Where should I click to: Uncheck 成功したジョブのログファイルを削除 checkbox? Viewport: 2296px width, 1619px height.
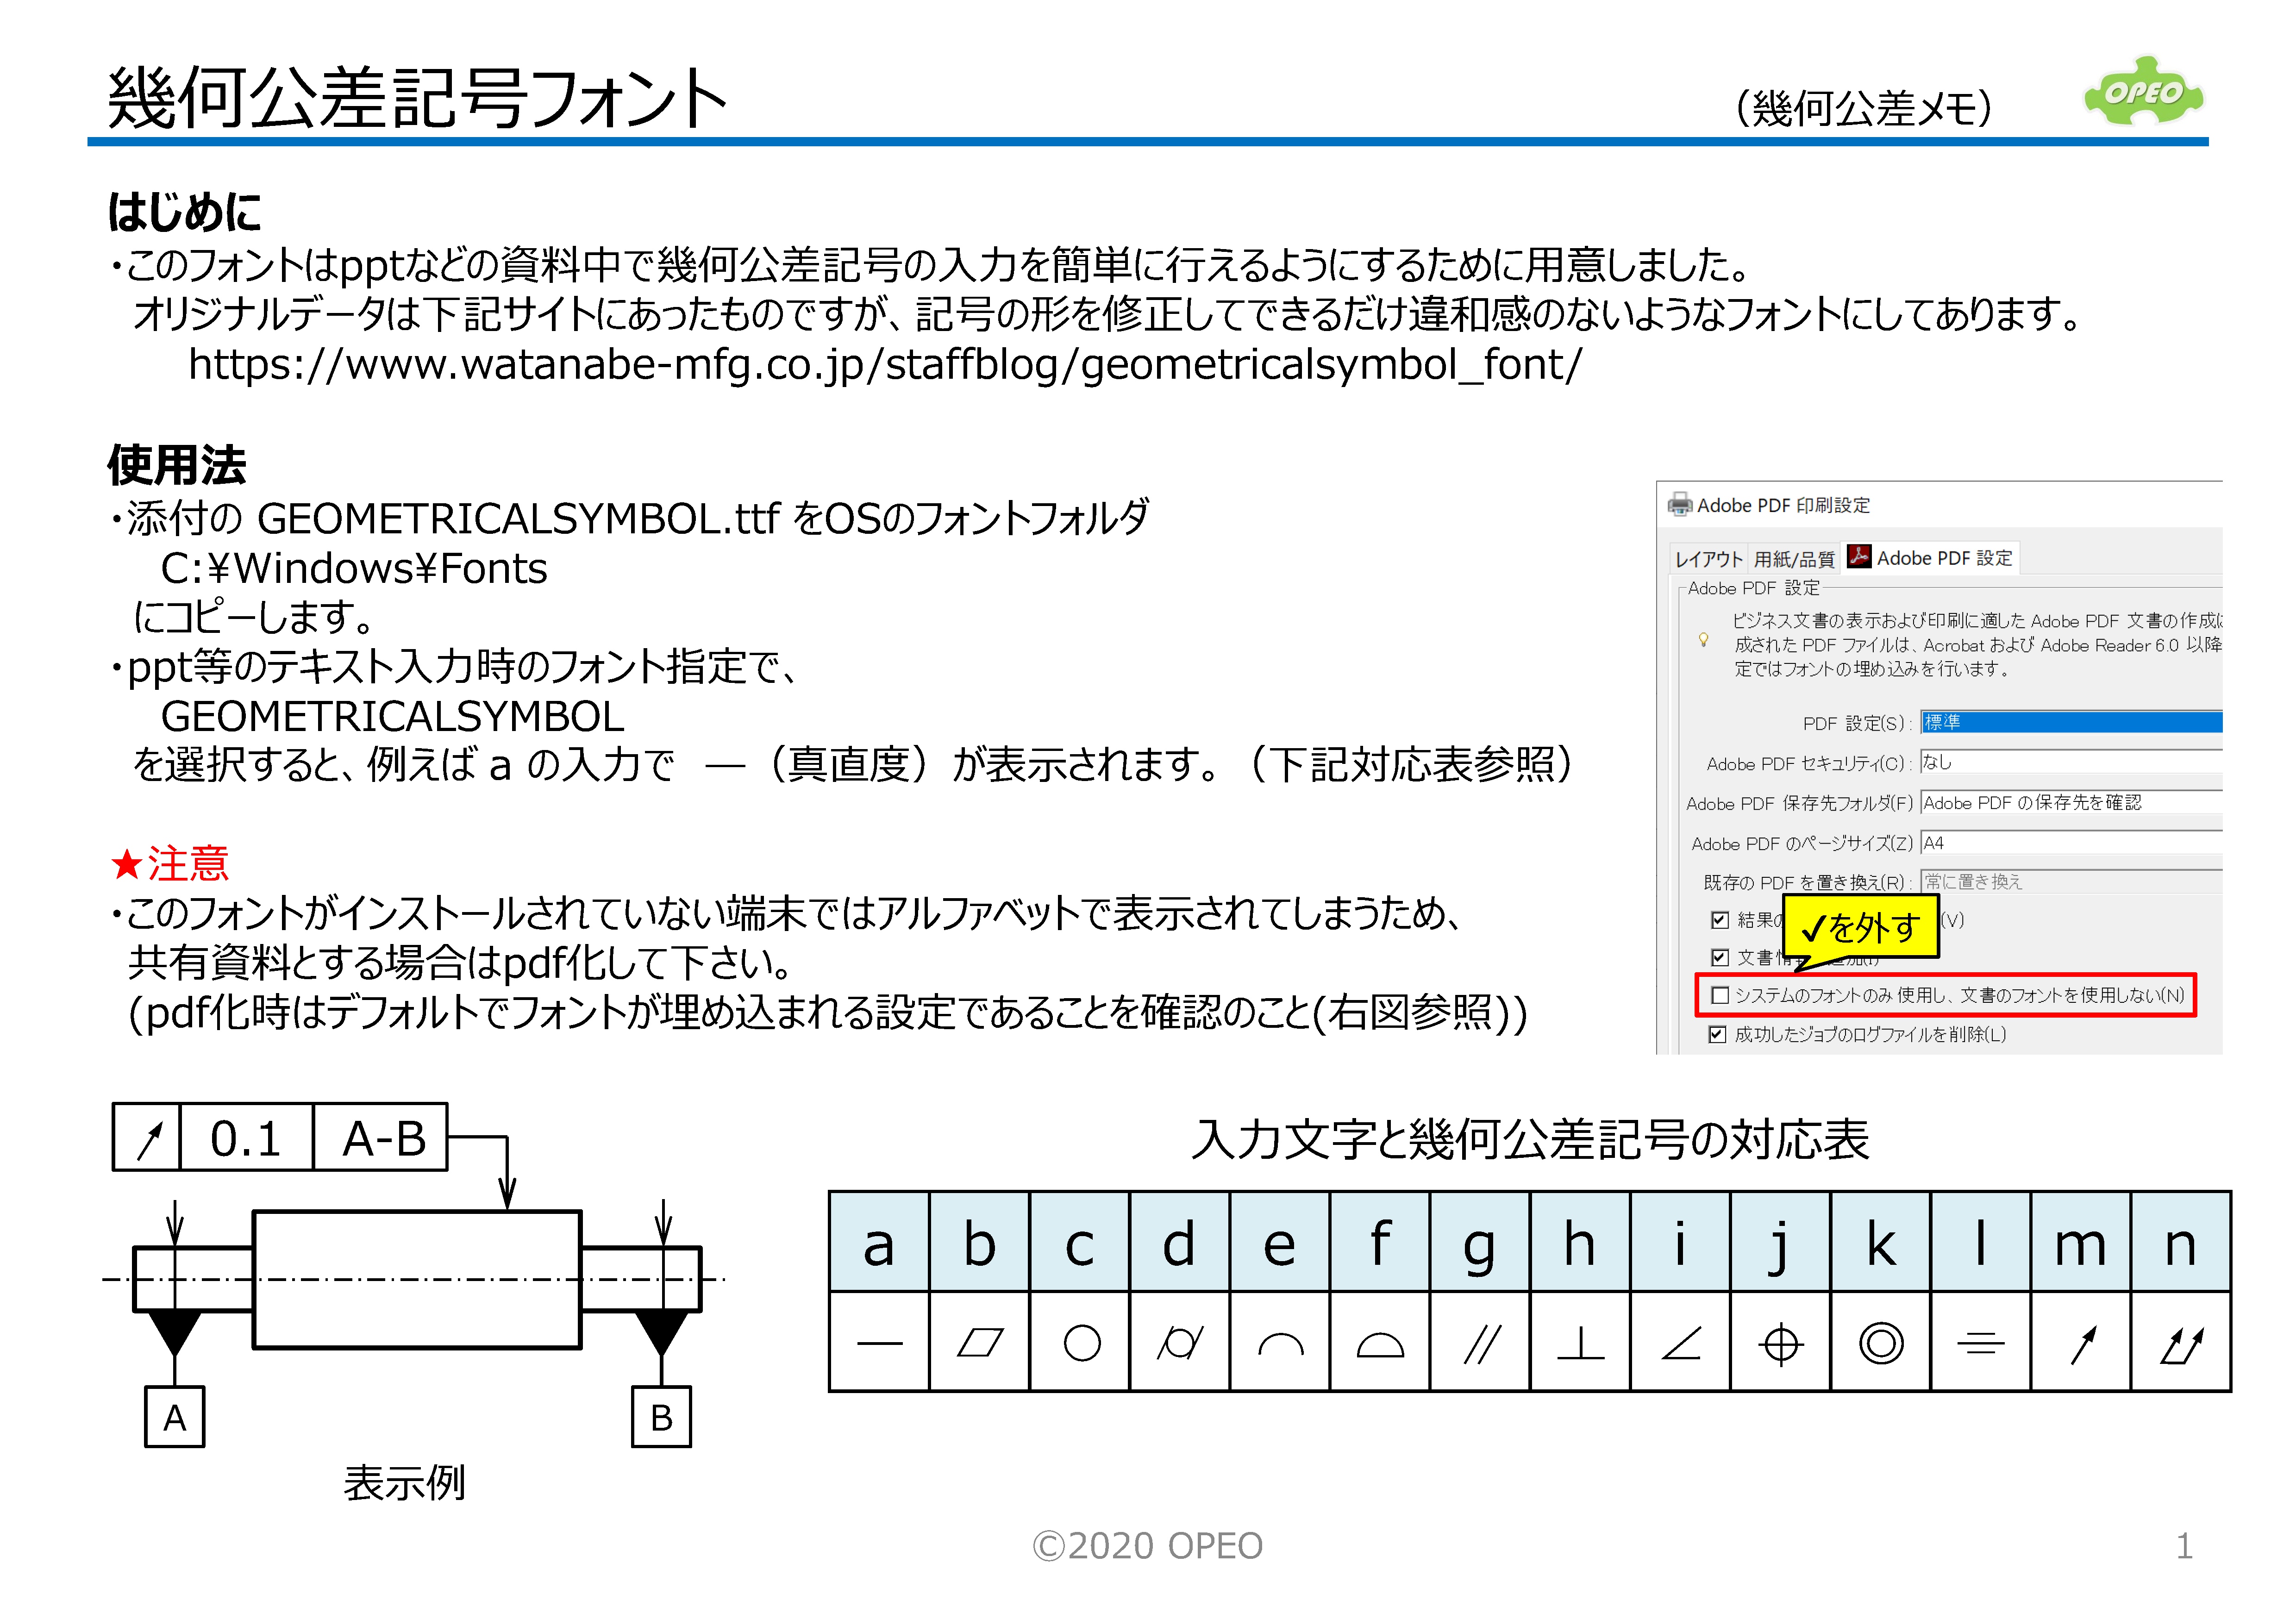(1717, 1035)
